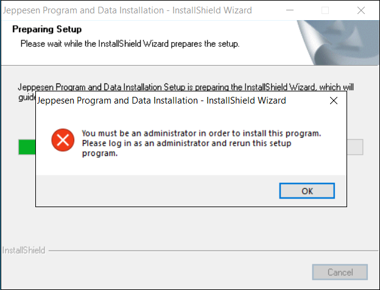Click the OK button in the error dialog
Viewport: 380px width, 290px height.
point(307,191)
